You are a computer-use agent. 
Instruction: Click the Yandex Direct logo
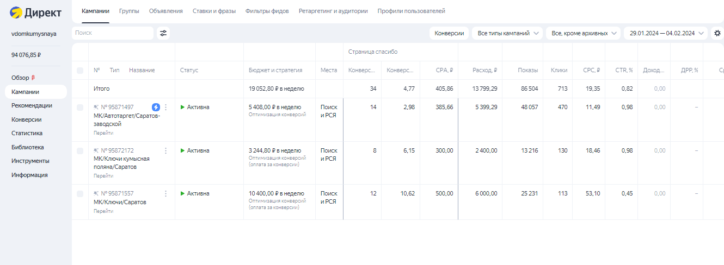[x=36, y=12]
